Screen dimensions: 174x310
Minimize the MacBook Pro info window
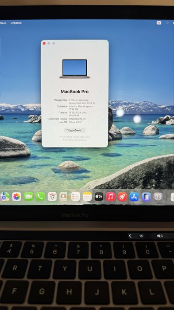[x=49, y=43]
